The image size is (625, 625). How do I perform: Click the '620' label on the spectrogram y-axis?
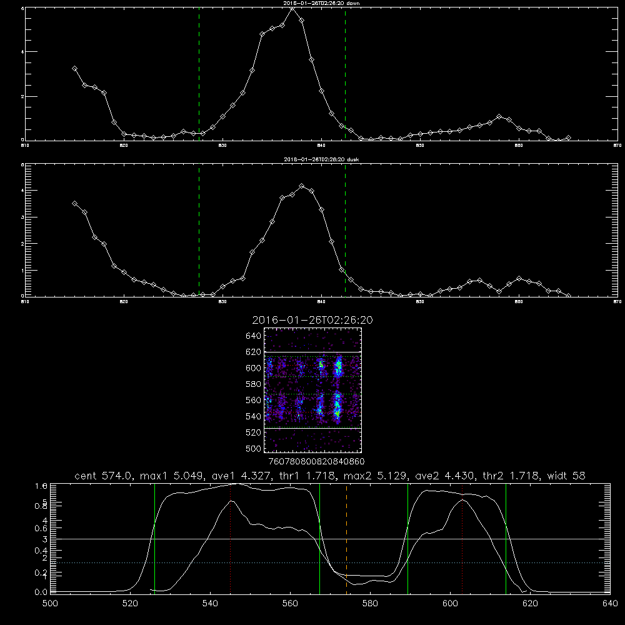tap(254, 352)
